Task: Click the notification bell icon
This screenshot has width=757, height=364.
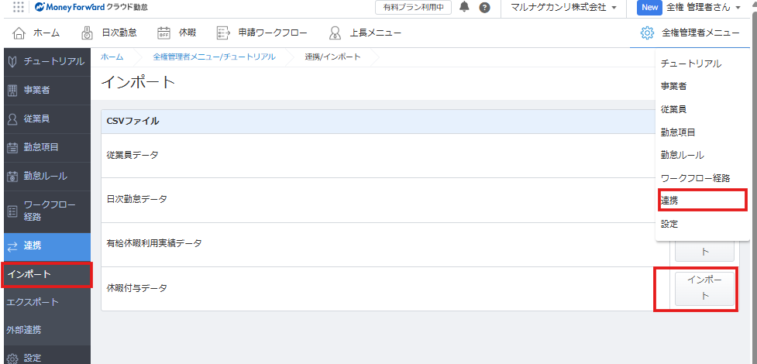Action: click(464, 7)
